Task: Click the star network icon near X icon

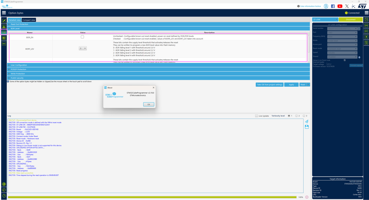Action: point(353,6)
